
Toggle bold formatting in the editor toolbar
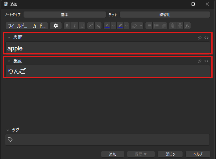pos(67,26)
